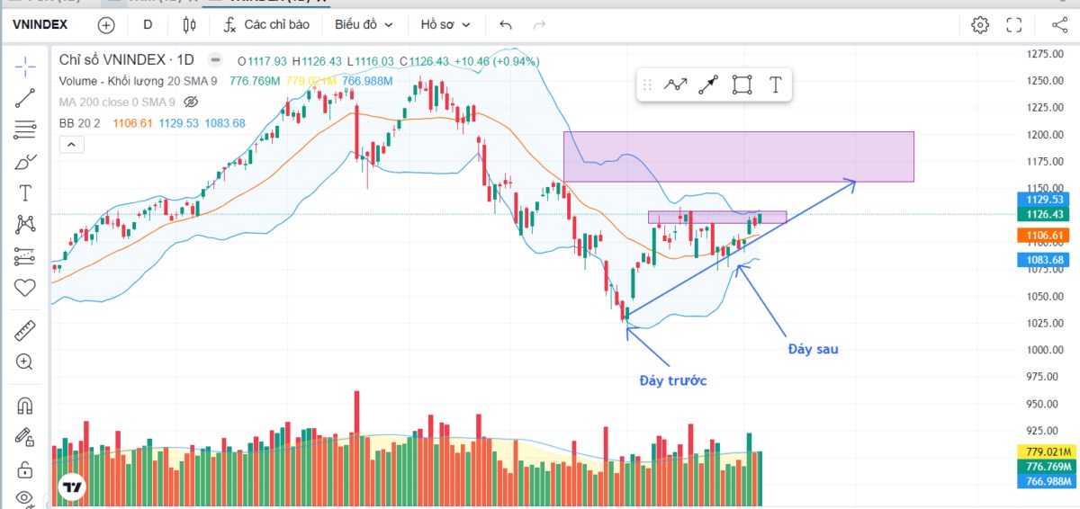
Task: Collapse the indicator legend with chevron
Action: click(x=71, y=144)
